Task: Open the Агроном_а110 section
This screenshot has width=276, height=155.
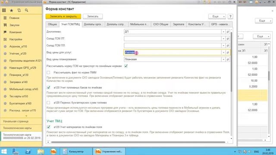Action: [x=18, y=46]
